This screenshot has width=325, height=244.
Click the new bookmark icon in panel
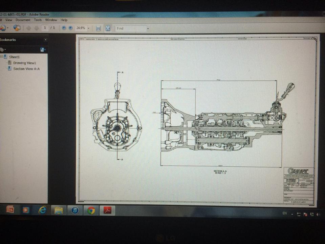43,49
